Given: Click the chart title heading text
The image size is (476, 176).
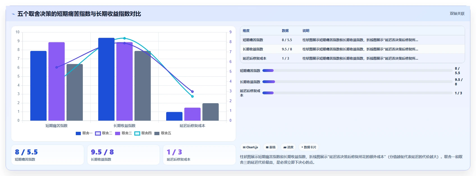Looking at the screenshot, I should (79, 14).
